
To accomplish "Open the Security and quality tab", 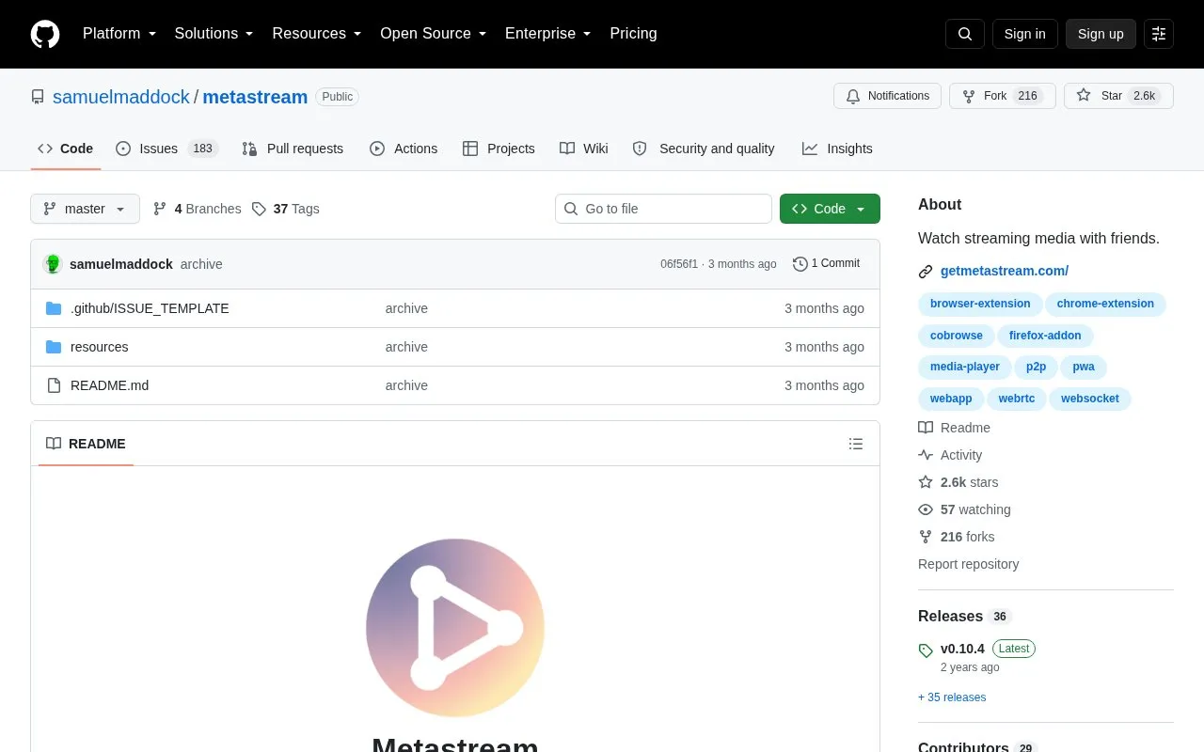I will 704,149.
